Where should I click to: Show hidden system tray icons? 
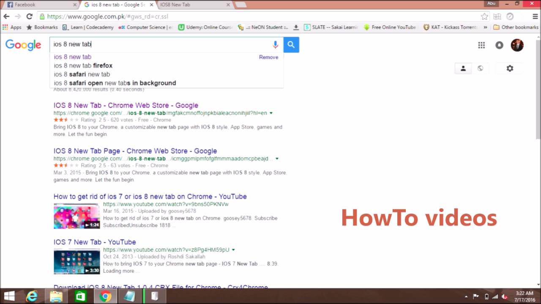[x=466, y=296]
